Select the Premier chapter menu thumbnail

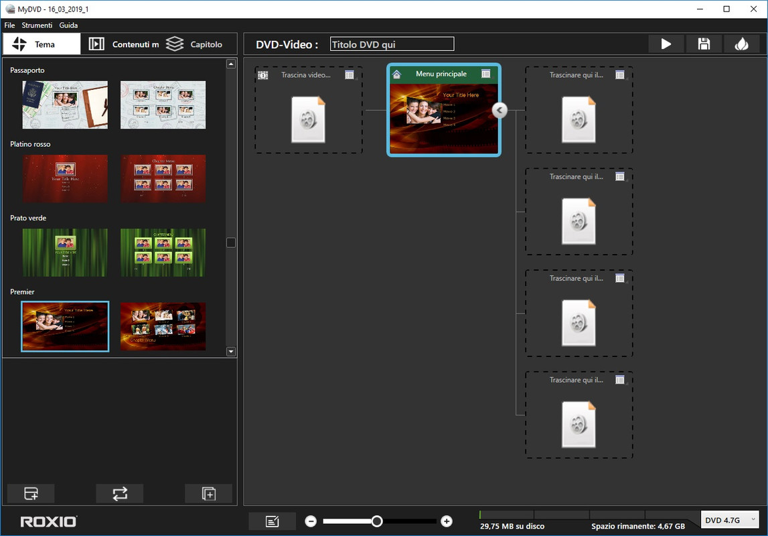click(163, 326)
